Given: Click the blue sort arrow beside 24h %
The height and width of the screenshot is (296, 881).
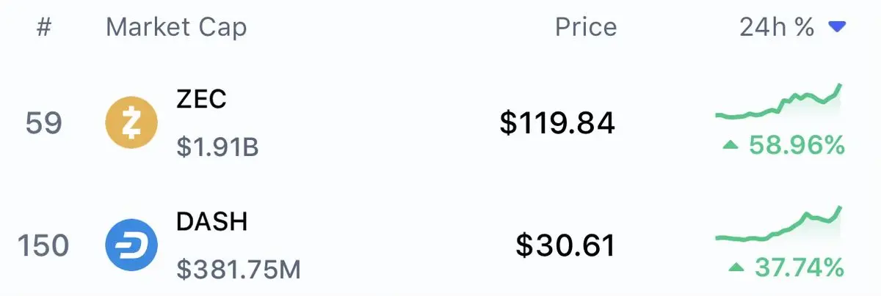Looking at the screenshot, I should [x=837, y=28].
